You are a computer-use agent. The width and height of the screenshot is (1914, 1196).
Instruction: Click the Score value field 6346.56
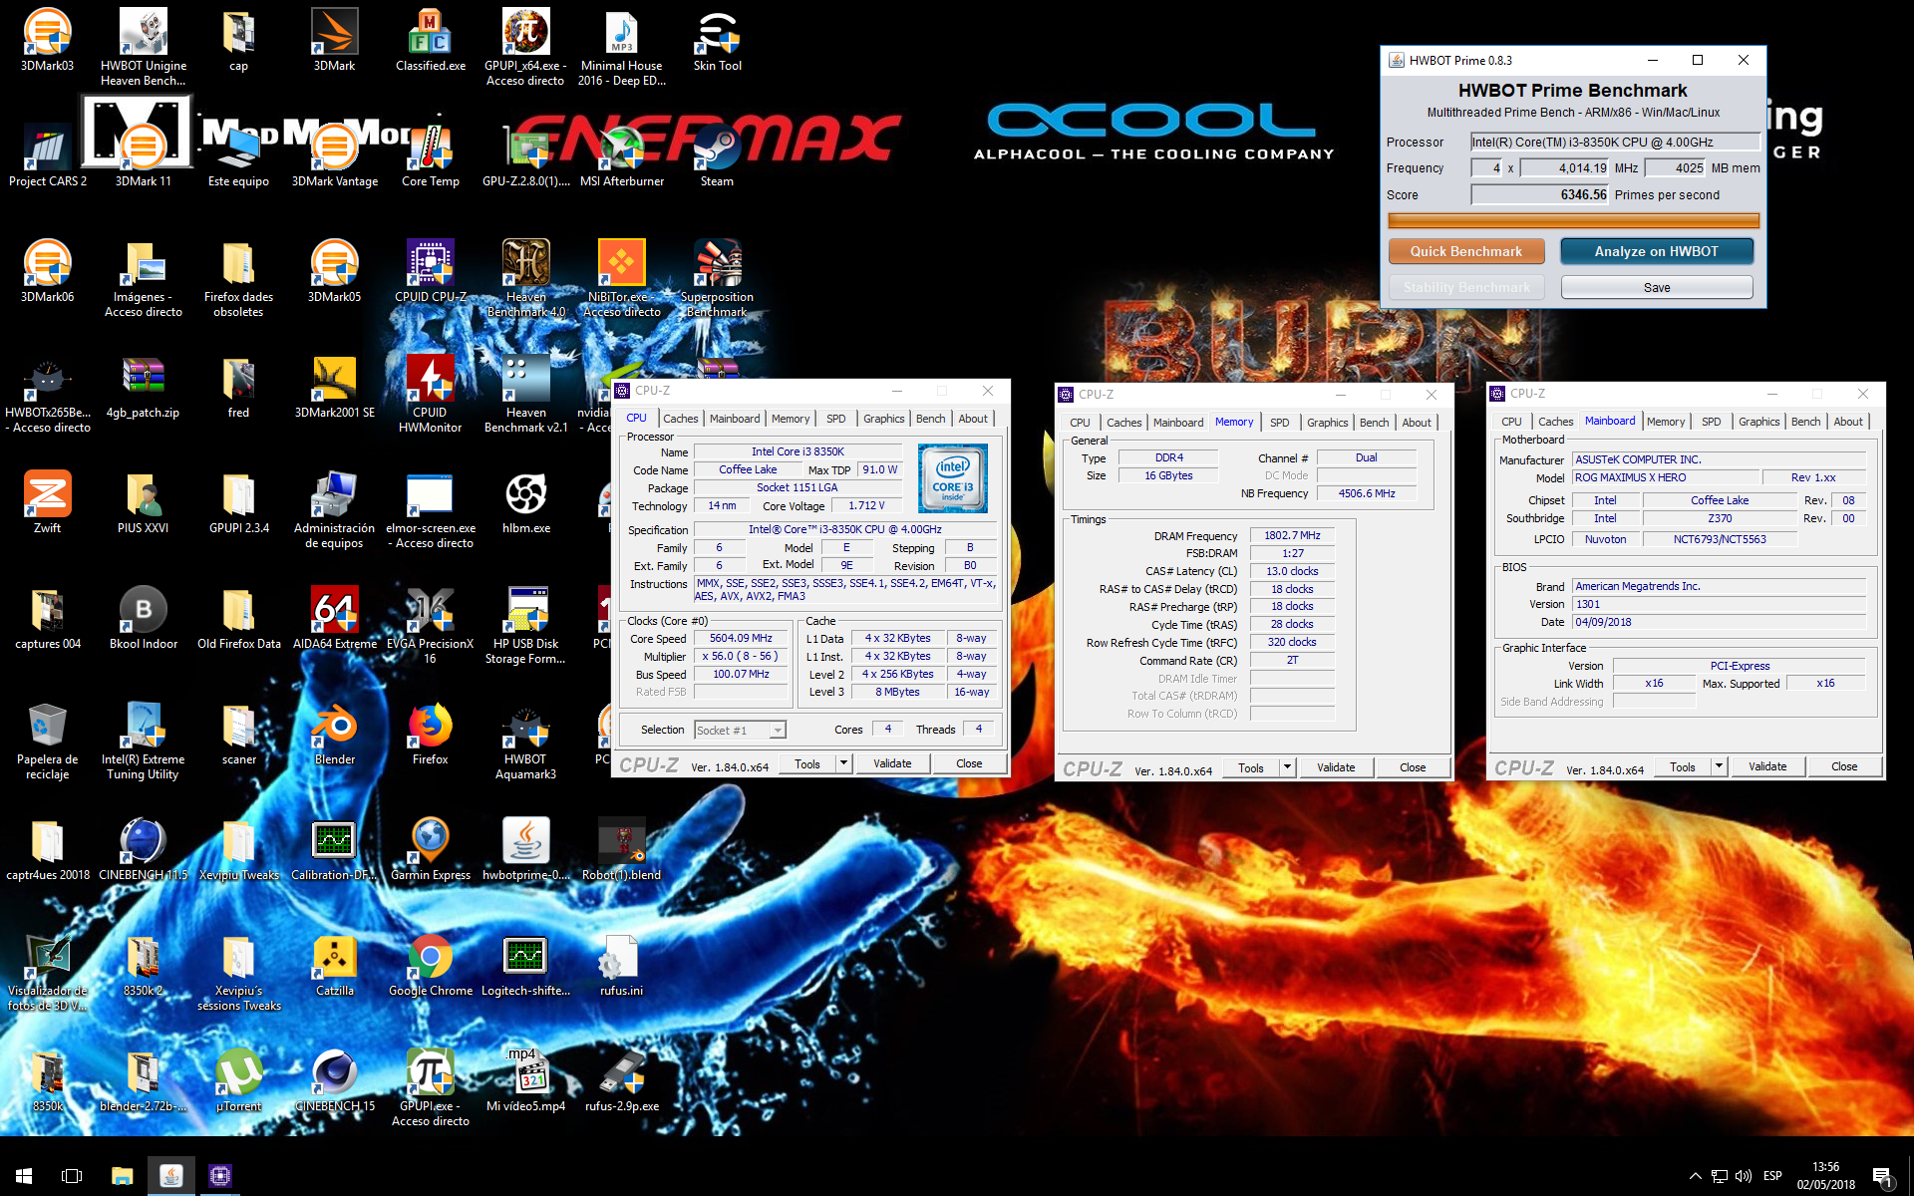coord(1540,194)
